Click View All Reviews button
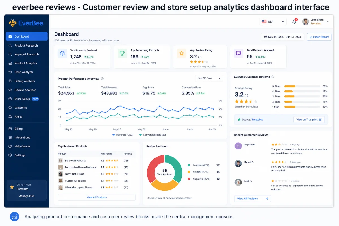The width and height of the screenshot is (339, 226). pyautogui.click(x=253, y=199)
